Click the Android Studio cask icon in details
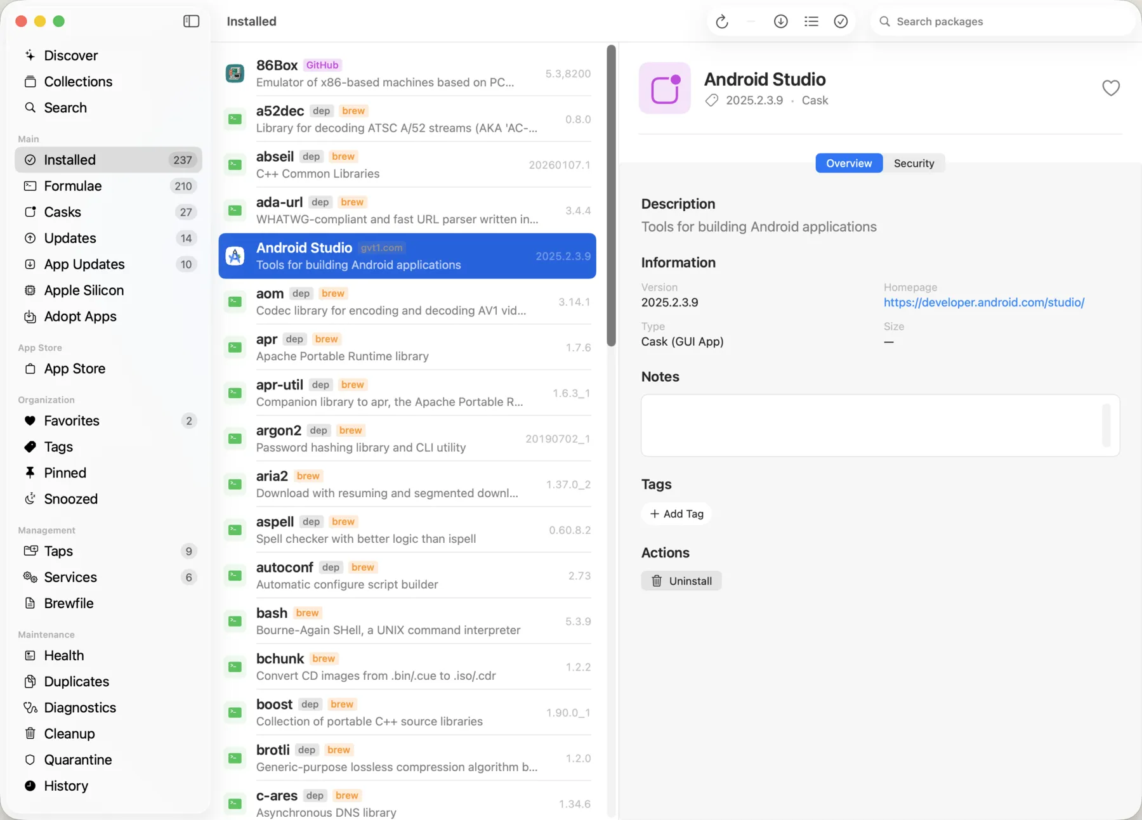 click(x=665, y=88)
